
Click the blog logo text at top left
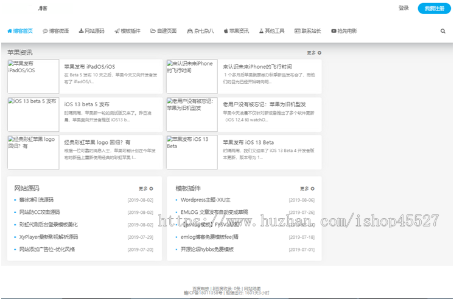pyautogui.click(x=43, y=9)
